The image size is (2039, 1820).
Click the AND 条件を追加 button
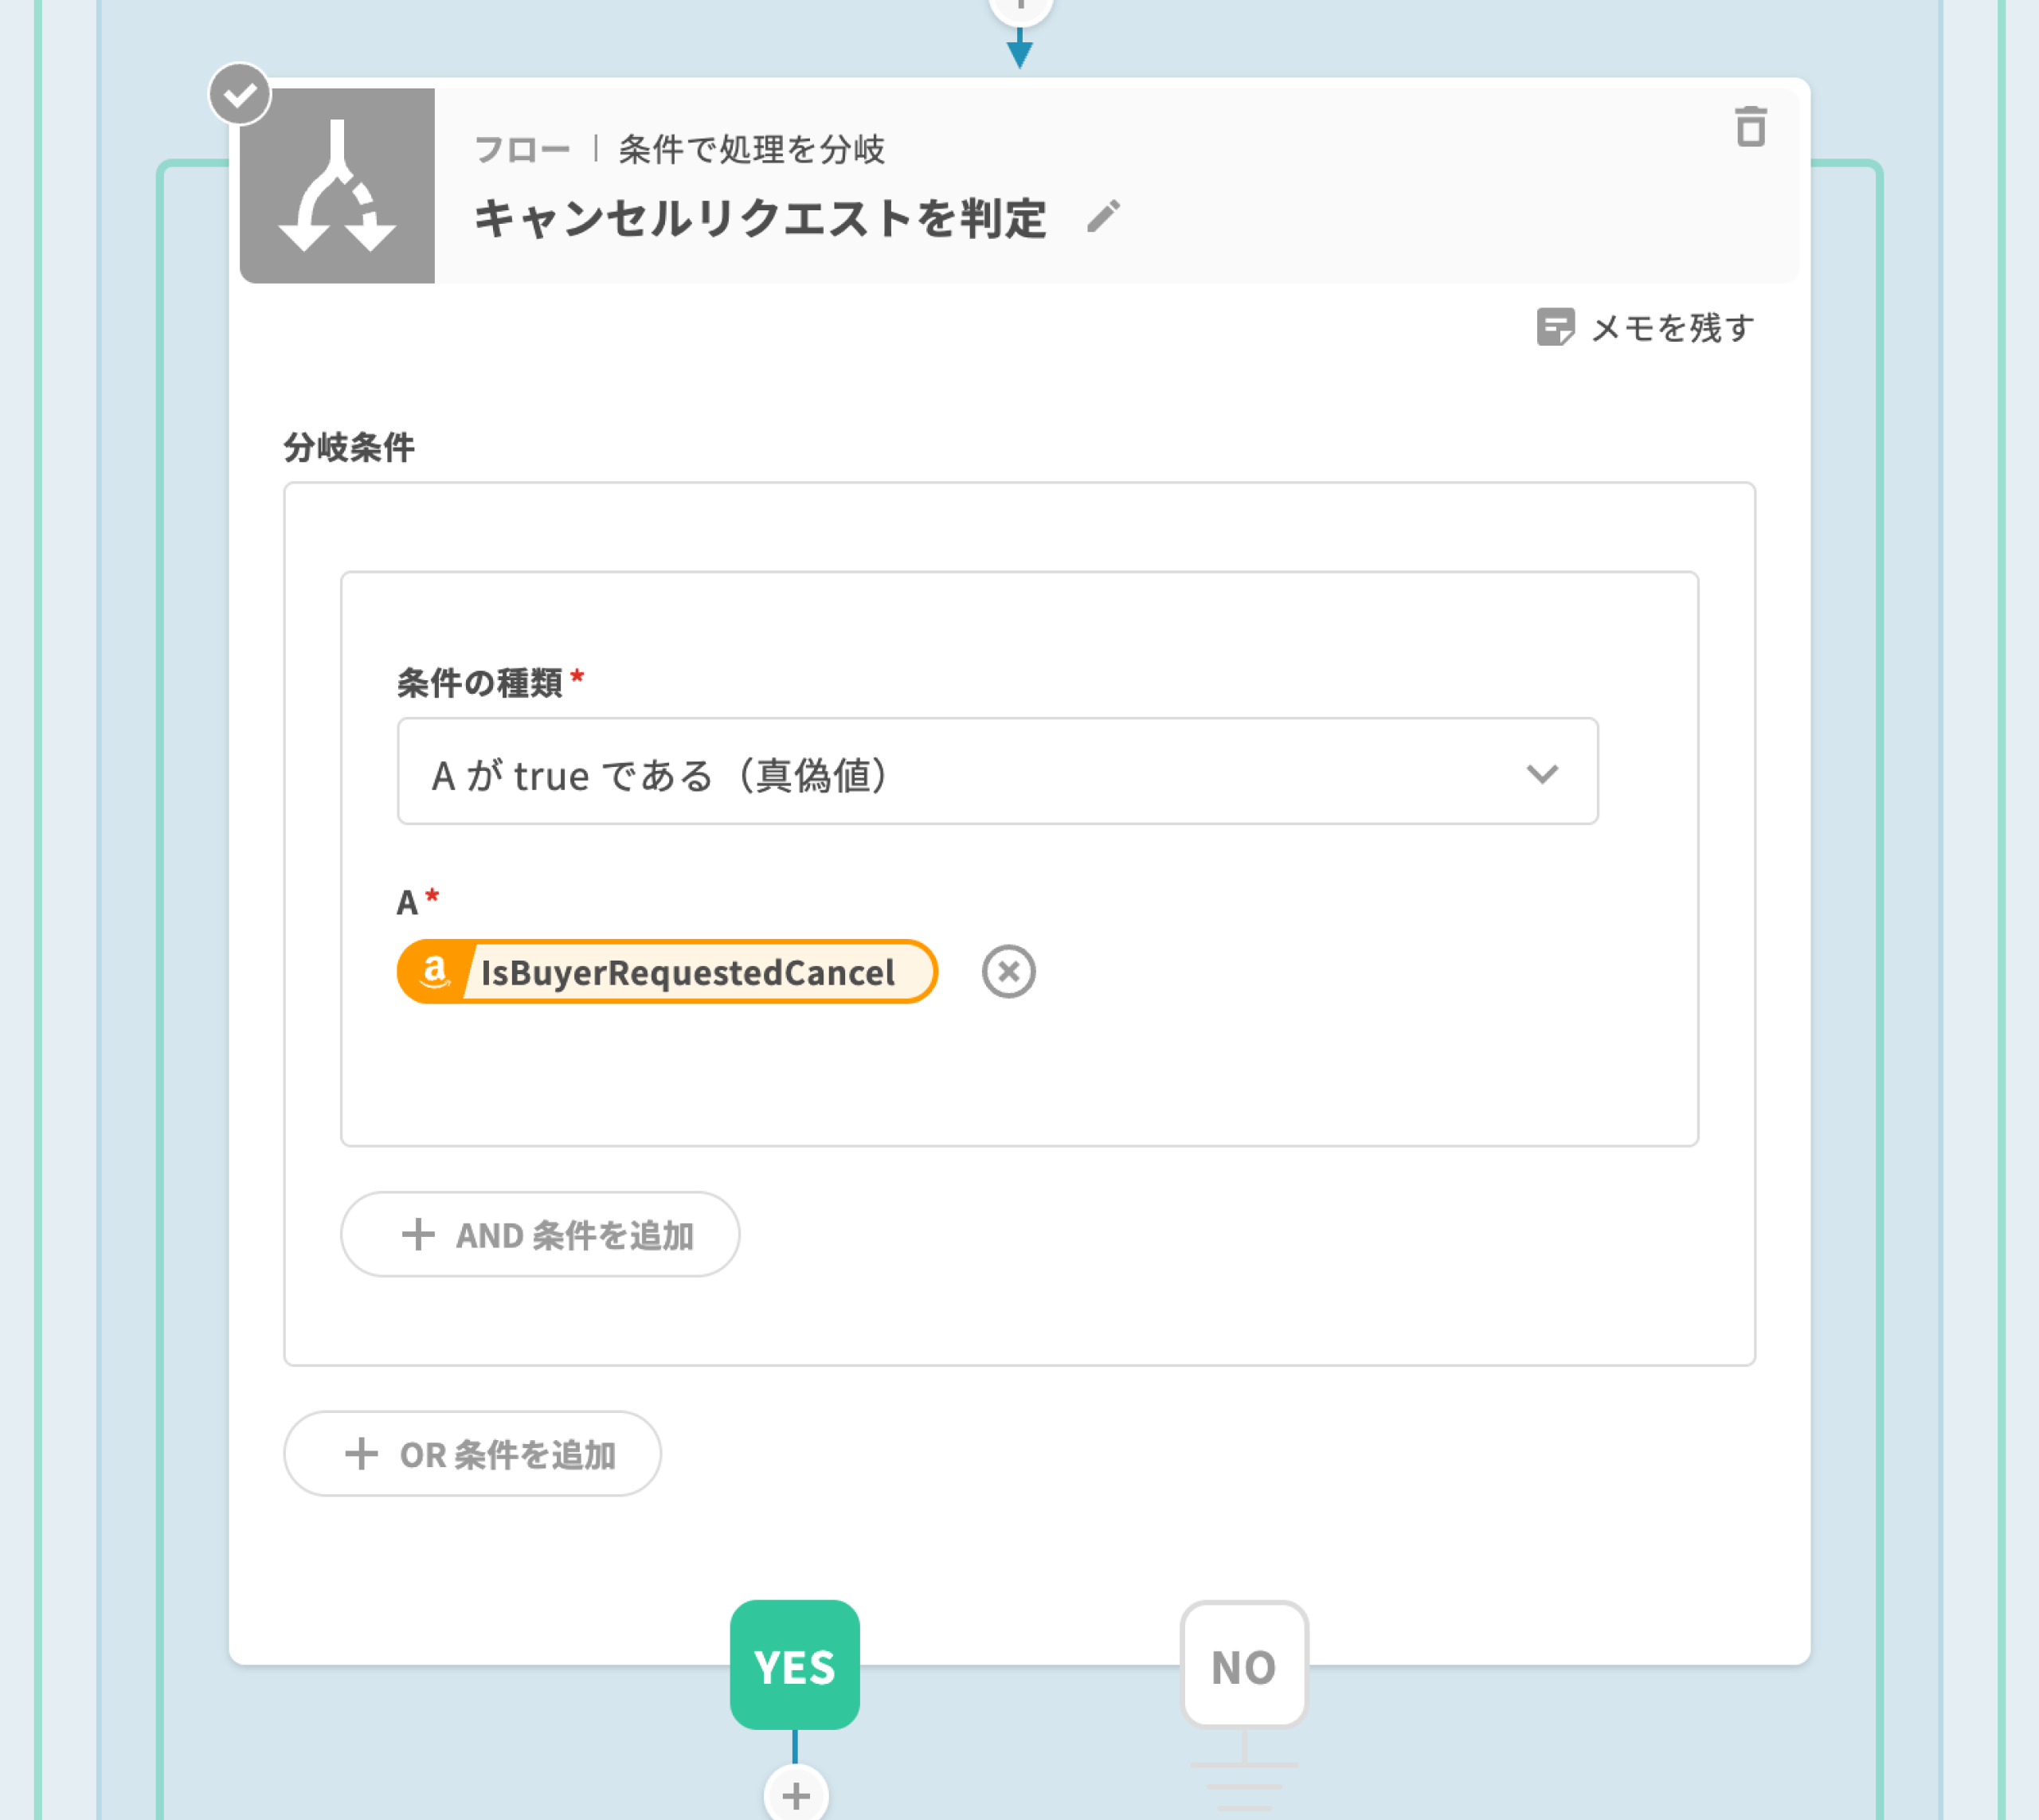540,1234
